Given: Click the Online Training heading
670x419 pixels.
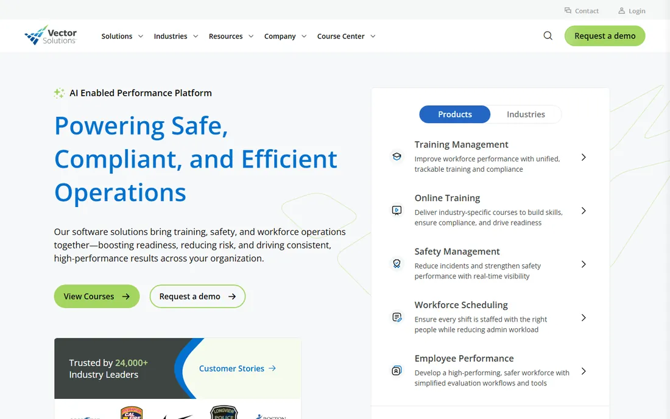Looking at the screenshot, I should pyautogui.click(x=447, y=198).
